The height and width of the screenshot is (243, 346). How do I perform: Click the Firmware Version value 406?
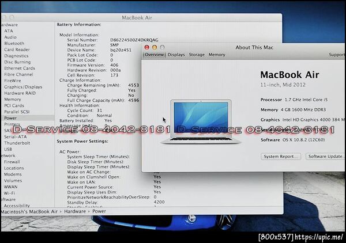tap(114, 65)
